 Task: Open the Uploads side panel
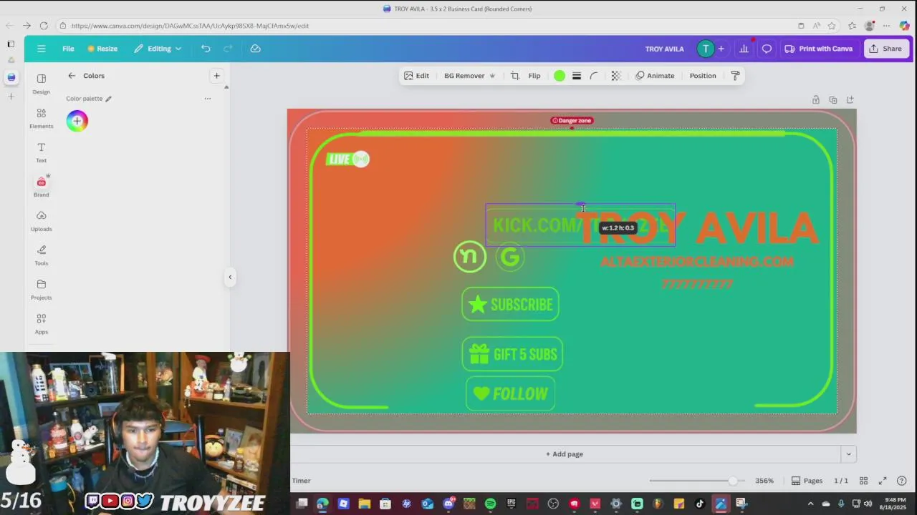click(42, 221)
